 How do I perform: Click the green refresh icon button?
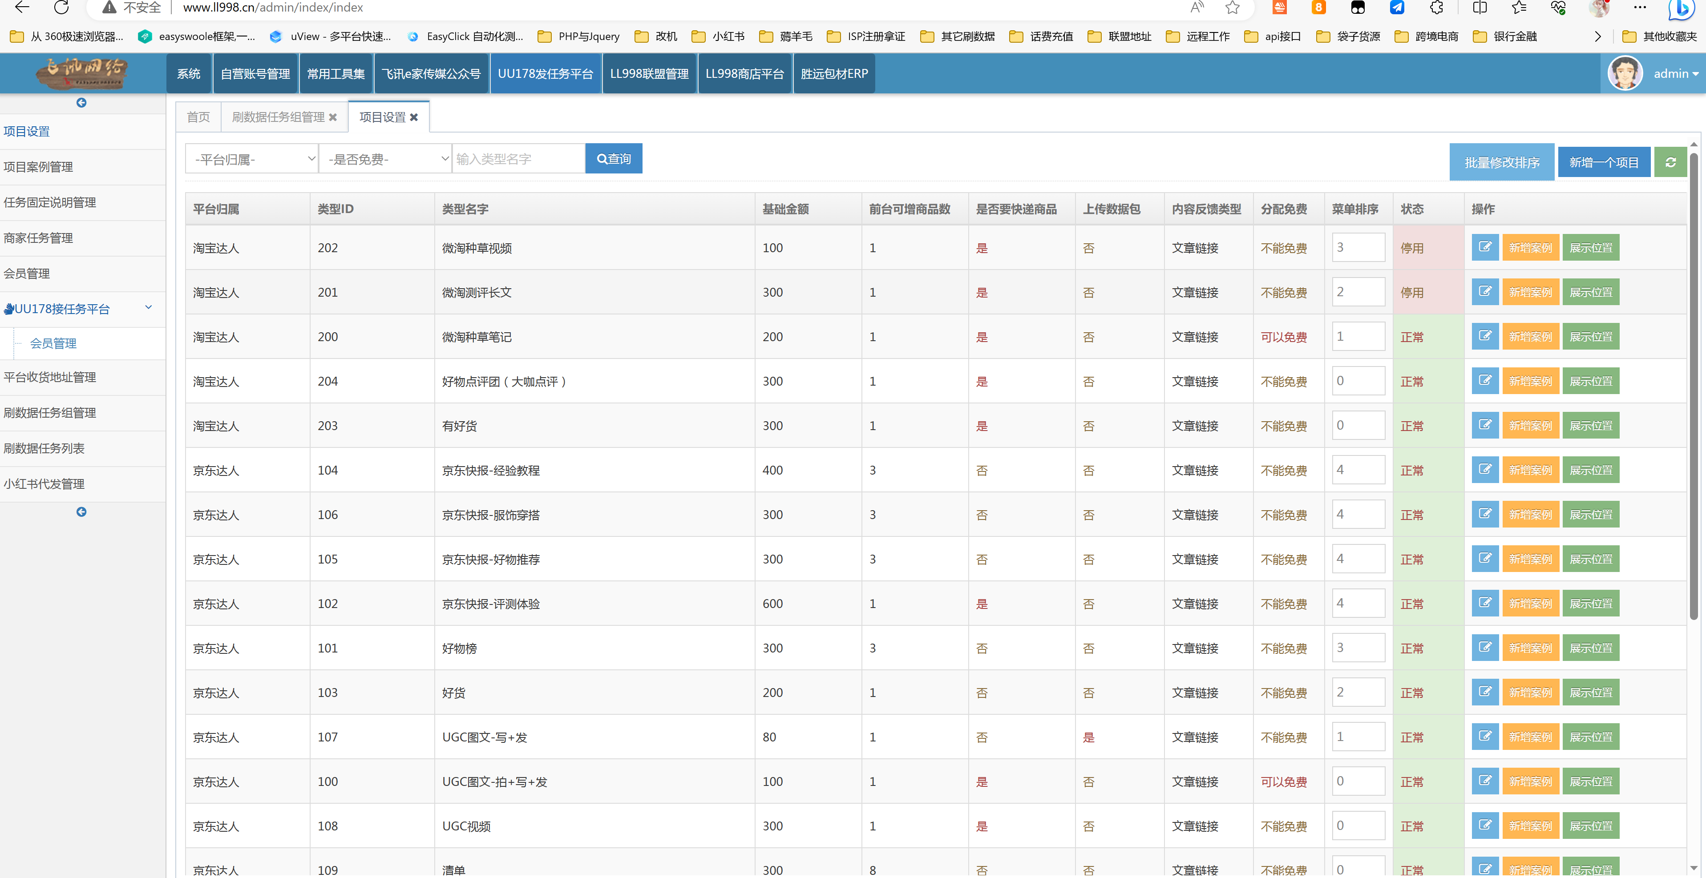coord(1670,162)
